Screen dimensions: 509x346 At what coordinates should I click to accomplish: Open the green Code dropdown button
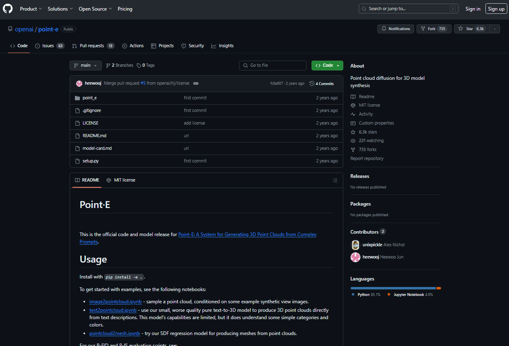[x=327, y=66]
